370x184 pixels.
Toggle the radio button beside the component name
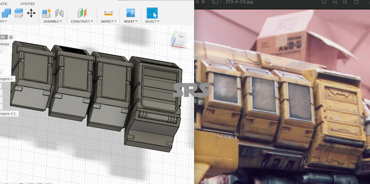point(11,38)
